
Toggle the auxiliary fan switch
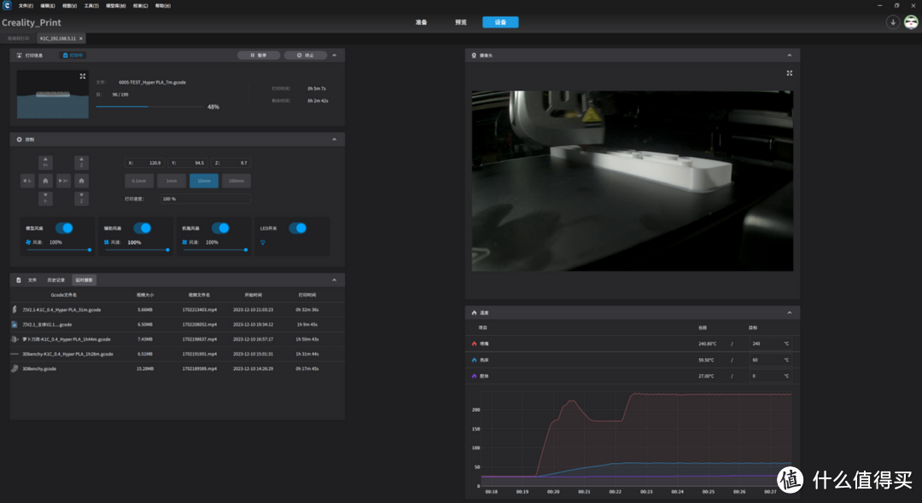(143, 228)
